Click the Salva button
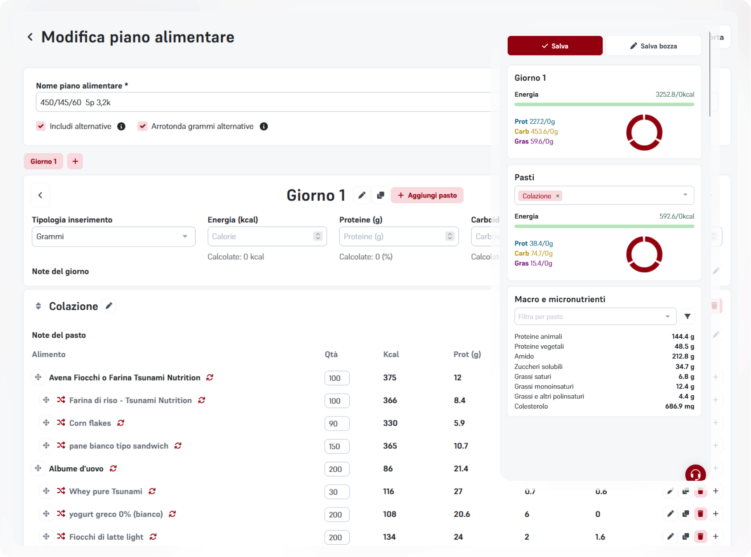The height and width of the screenshot is (557, 751). coord(555,46)
